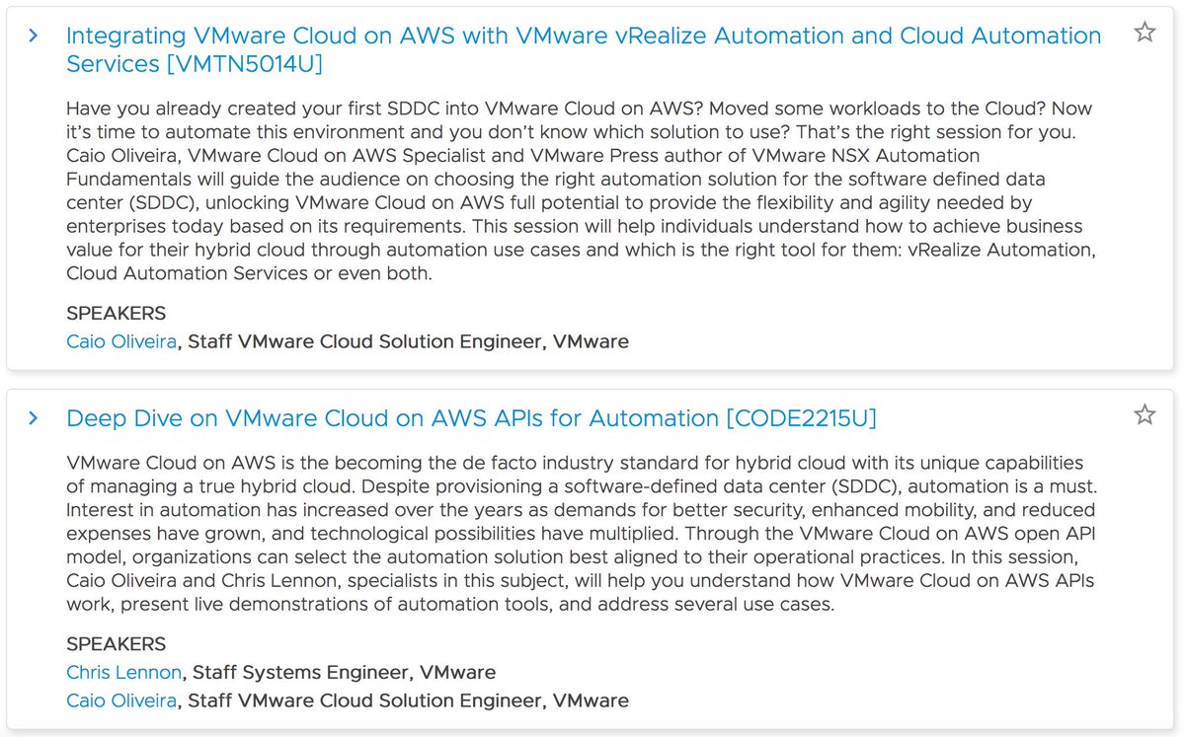This screenshot has width=1185, height=737.
Task: Star the VMTN5014U session as favorite
Action: pyautogui.click(x=1145, y=33)
